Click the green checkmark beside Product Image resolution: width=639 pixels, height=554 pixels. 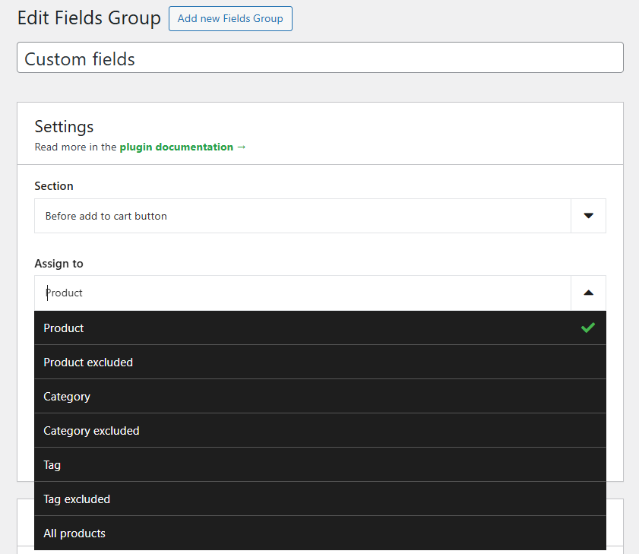(x=587, y=328)
